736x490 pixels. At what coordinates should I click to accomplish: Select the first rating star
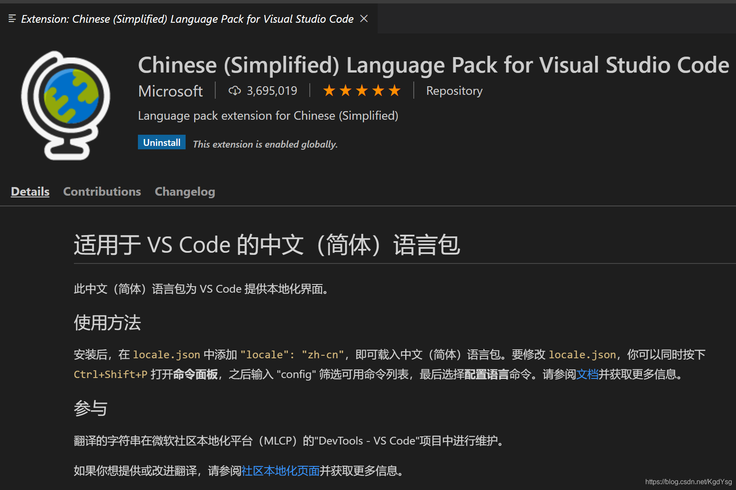(x=329, y=91)
